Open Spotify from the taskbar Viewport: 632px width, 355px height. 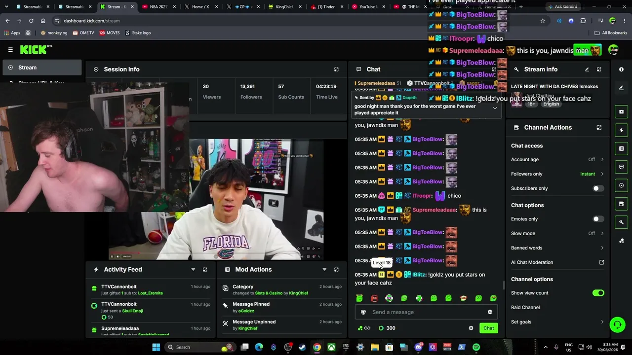[x=476, y=347]
